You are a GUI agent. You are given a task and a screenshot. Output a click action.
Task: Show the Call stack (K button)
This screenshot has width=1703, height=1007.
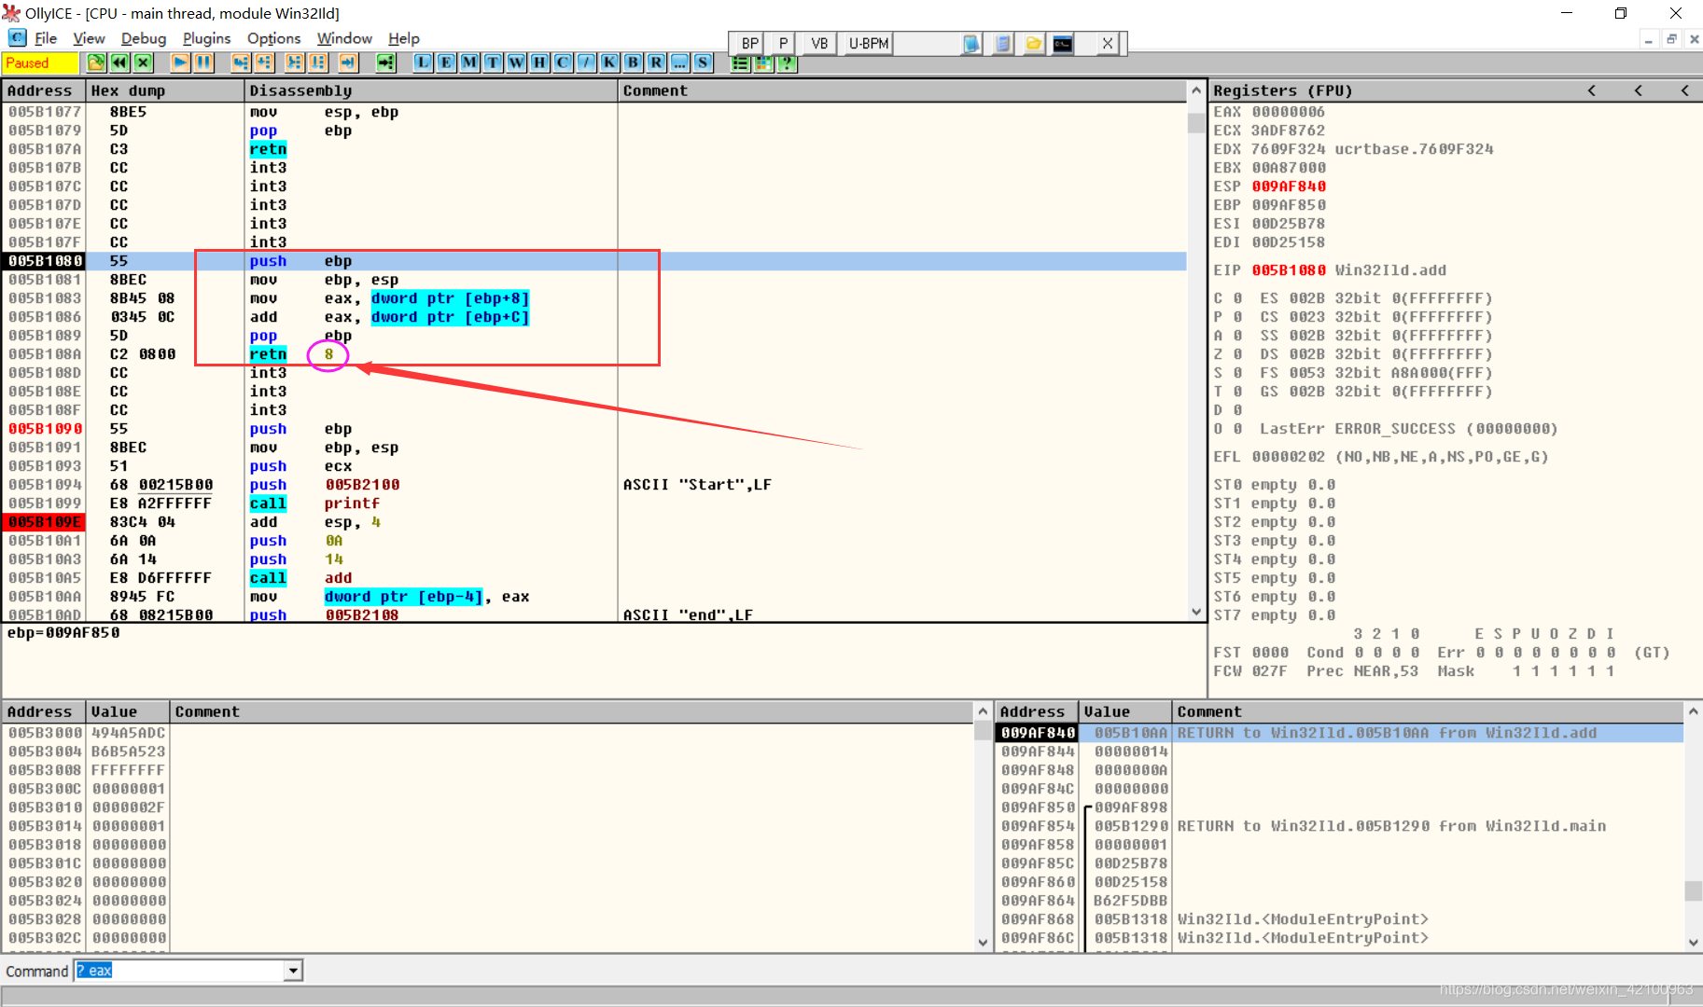[610, 62]
